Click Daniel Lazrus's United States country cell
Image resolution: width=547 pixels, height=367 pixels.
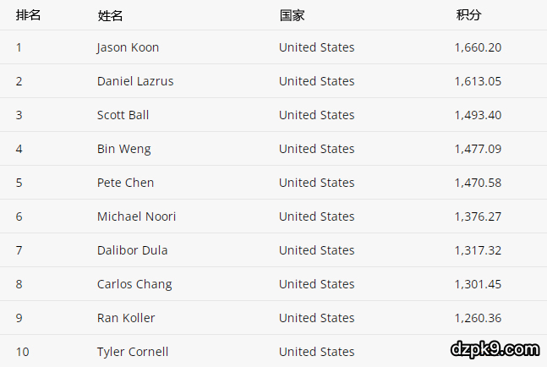point(316,81)
